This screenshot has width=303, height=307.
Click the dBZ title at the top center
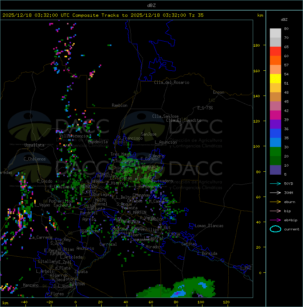click(151, 5)
